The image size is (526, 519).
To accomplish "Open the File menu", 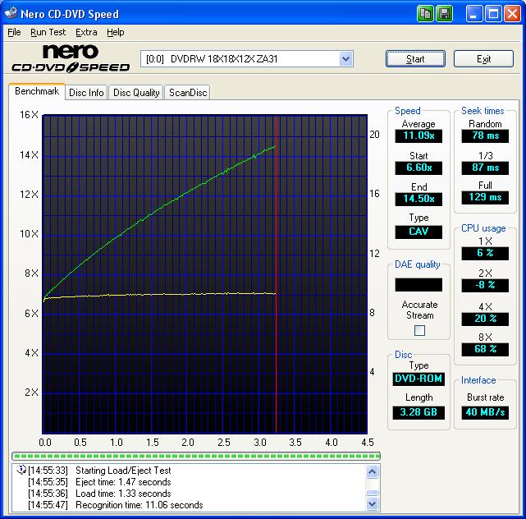I will [x=14, y=32].
